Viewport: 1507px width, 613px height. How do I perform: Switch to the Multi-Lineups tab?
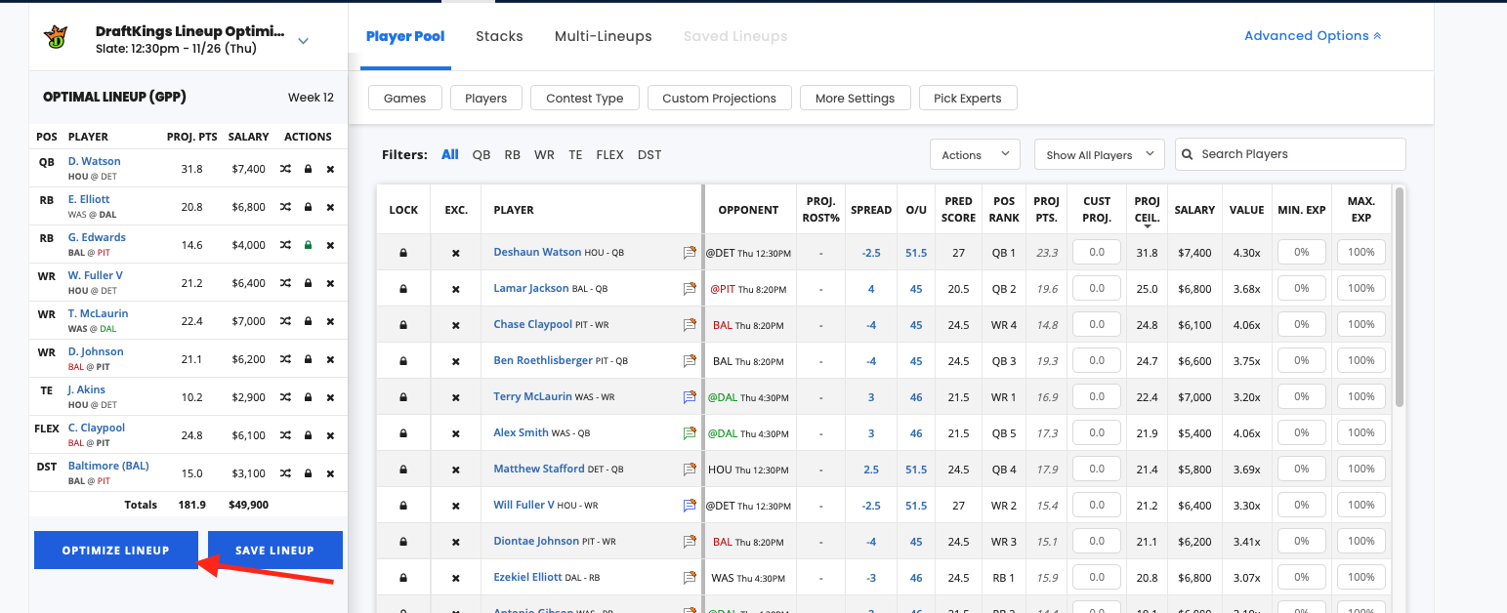pos(604,36)
